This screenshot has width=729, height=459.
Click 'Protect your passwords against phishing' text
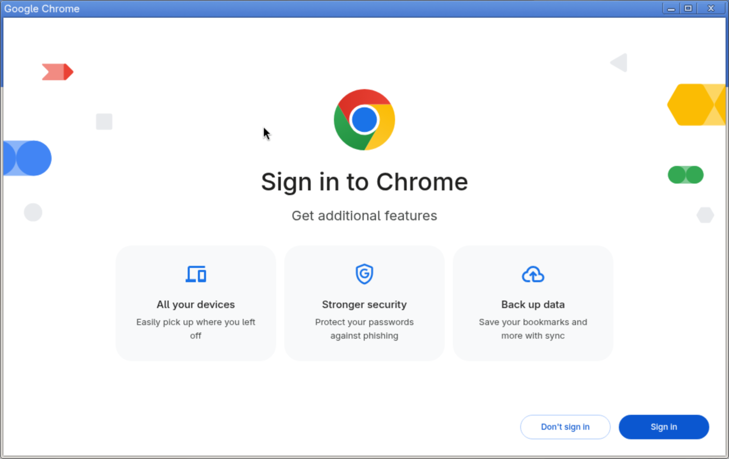[364, 329]
